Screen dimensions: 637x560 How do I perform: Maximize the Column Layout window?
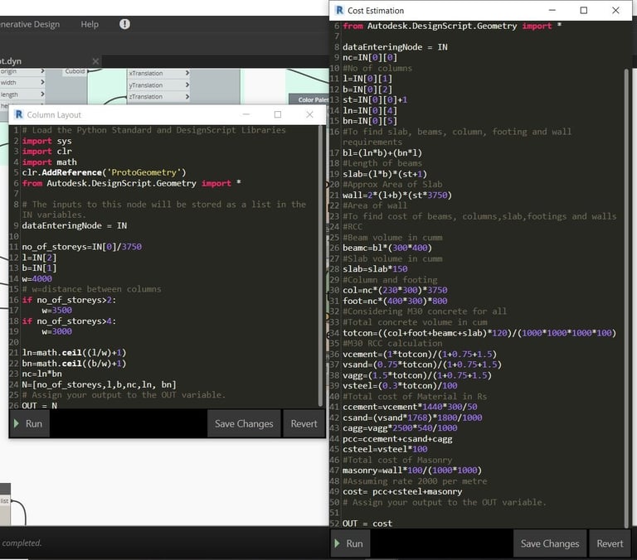tap(278, 114)
